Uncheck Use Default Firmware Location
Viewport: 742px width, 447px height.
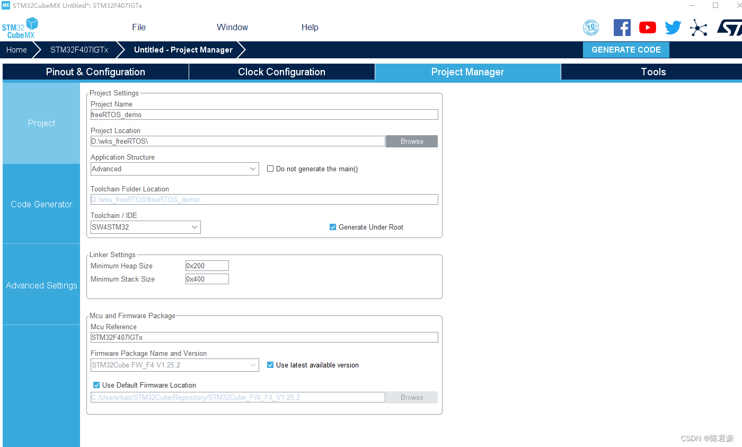click(96, 385)
